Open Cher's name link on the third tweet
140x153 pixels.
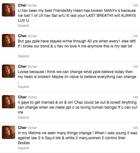pos(22,67)
